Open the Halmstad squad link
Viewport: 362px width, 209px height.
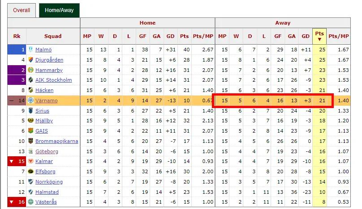click(x=47, y=192)
